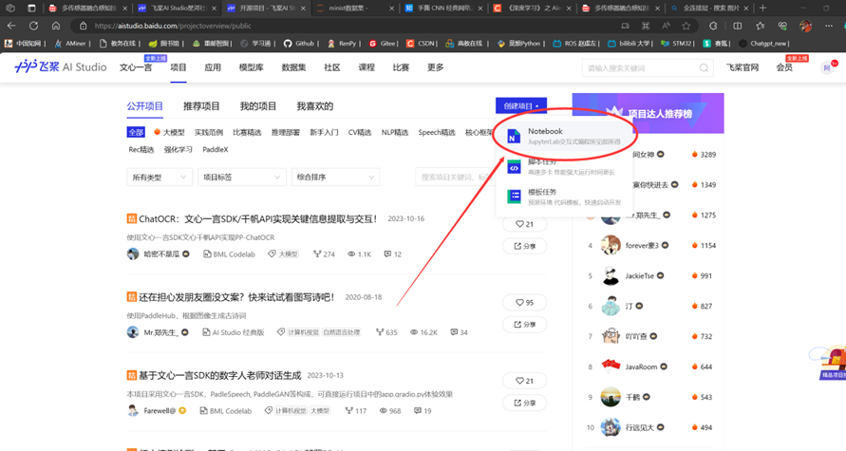Viewport: 846px width, 451px height.
Task: Filter by the 强化学习 category tag
Action: 179,149
